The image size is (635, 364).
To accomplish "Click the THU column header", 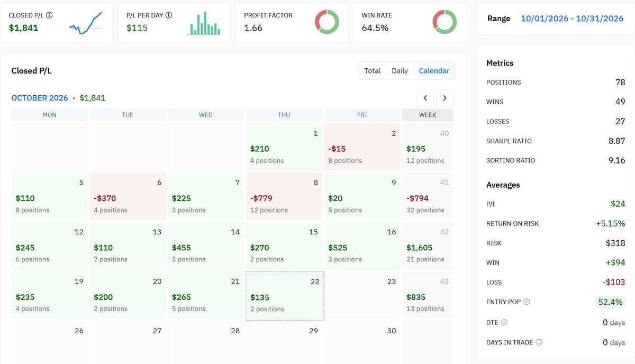I will click(284, 115).
